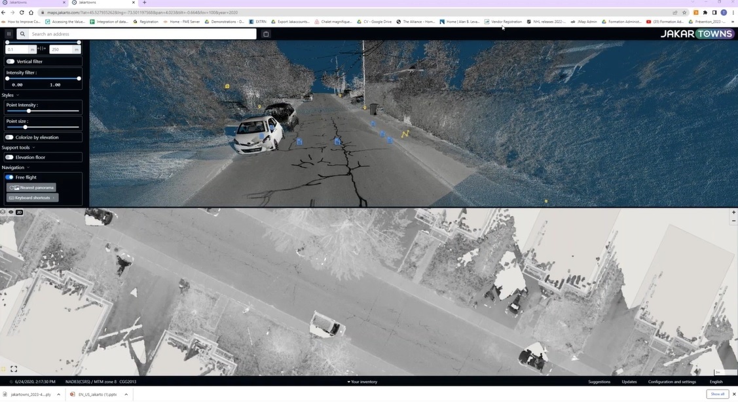Open the downloaded EN_US_Jakarto pptx file
The image size is (738, 402).
point(97,394)
